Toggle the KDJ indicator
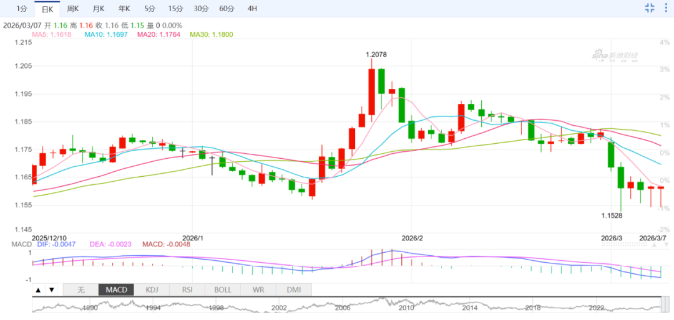The height and width of the screenshot is (320, 674). [152, 289]
